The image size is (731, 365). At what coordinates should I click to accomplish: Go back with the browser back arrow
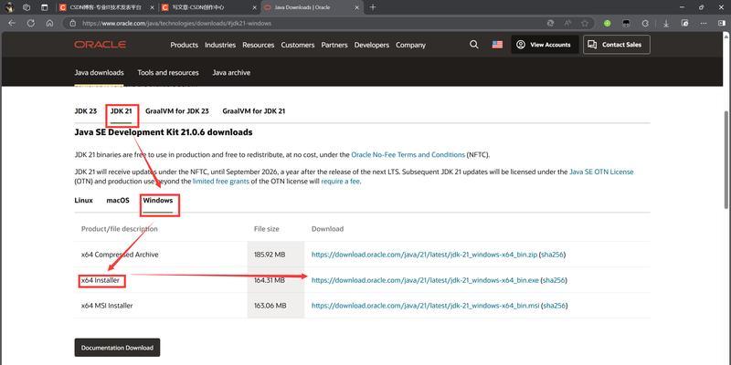tap(12, 24)
